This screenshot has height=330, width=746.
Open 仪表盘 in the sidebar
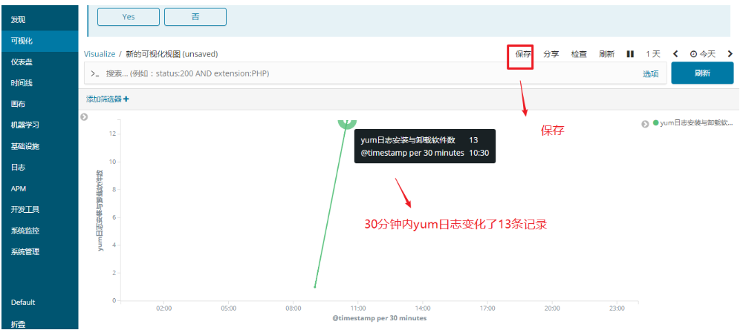coord(22,62)
